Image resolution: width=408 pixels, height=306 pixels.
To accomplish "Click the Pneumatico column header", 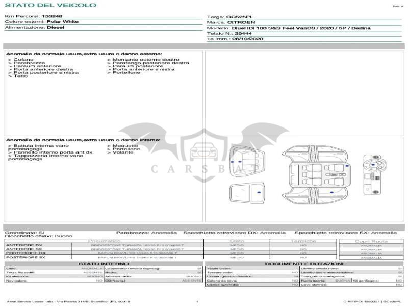I will point(104,241).
